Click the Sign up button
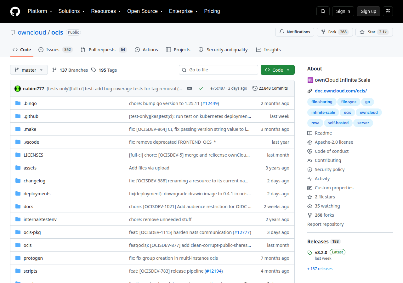Screen dimensions: 403x283 point(368,11)
